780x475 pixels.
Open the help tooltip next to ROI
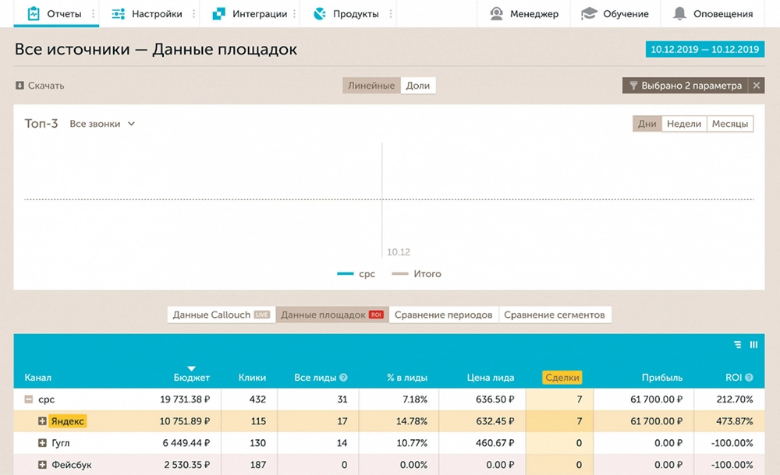(x=750, y=376)
